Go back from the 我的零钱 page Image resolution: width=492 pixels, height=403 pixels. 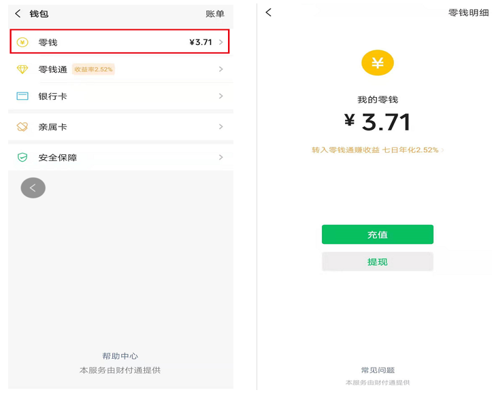[268, 12]
